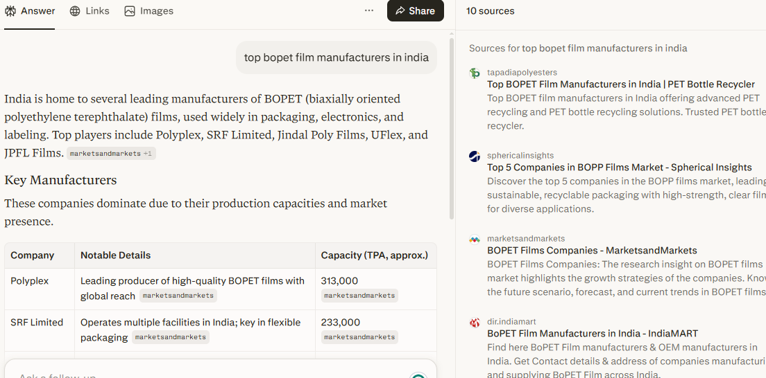The image size is (766, 378).
Task: Click the dir.indiamart domain label
Action: point(511,322)
